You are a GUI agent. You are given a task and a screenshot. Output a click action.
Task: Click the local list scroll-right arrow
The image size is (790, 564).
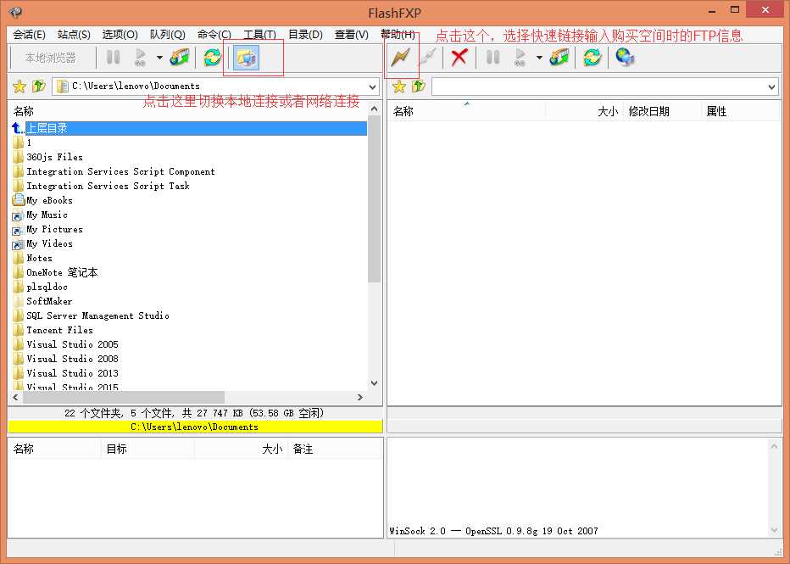coord(359,397)
